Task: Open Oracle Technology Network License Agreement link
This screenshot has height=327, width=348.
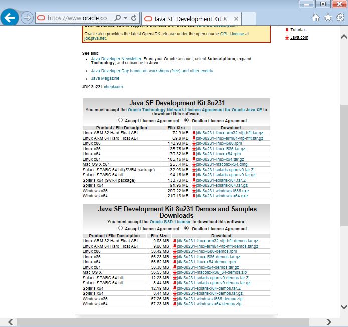Action: 195,110
